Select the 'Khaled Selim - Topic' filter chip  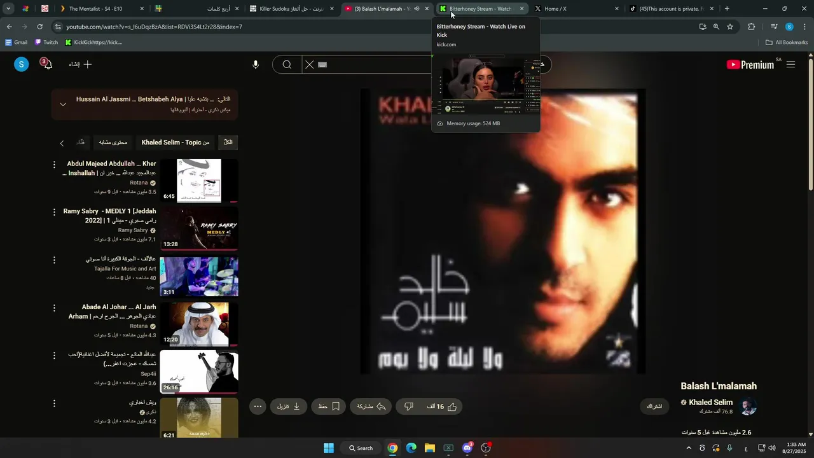[176, 142]
